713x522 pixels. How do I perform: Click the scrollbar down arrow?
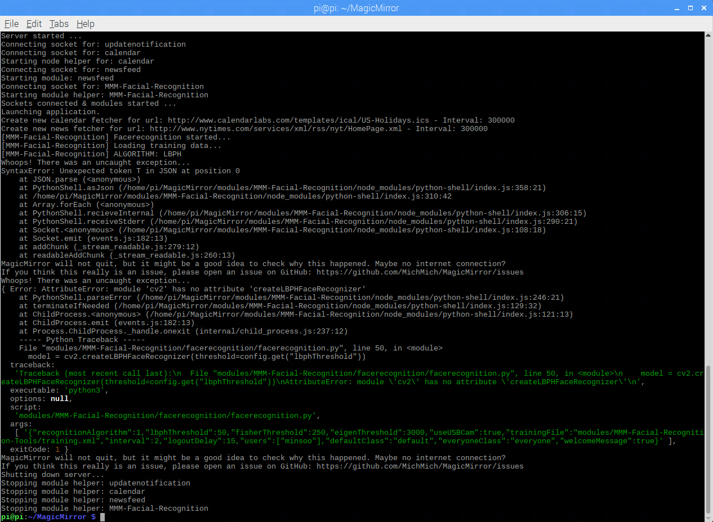click(x=708, y=518)
